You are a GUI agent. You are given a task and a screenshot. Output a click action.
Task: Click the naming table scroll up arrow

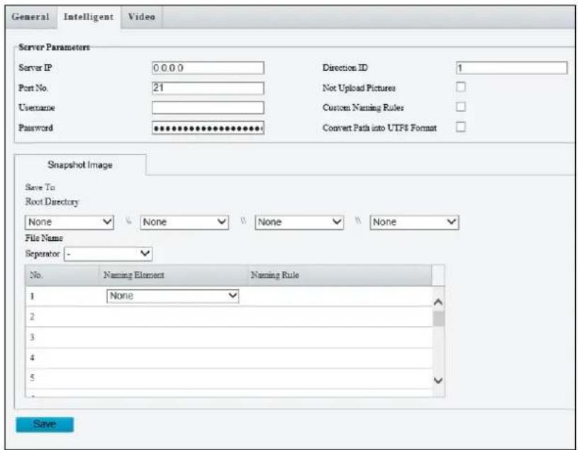click(438, 303)
